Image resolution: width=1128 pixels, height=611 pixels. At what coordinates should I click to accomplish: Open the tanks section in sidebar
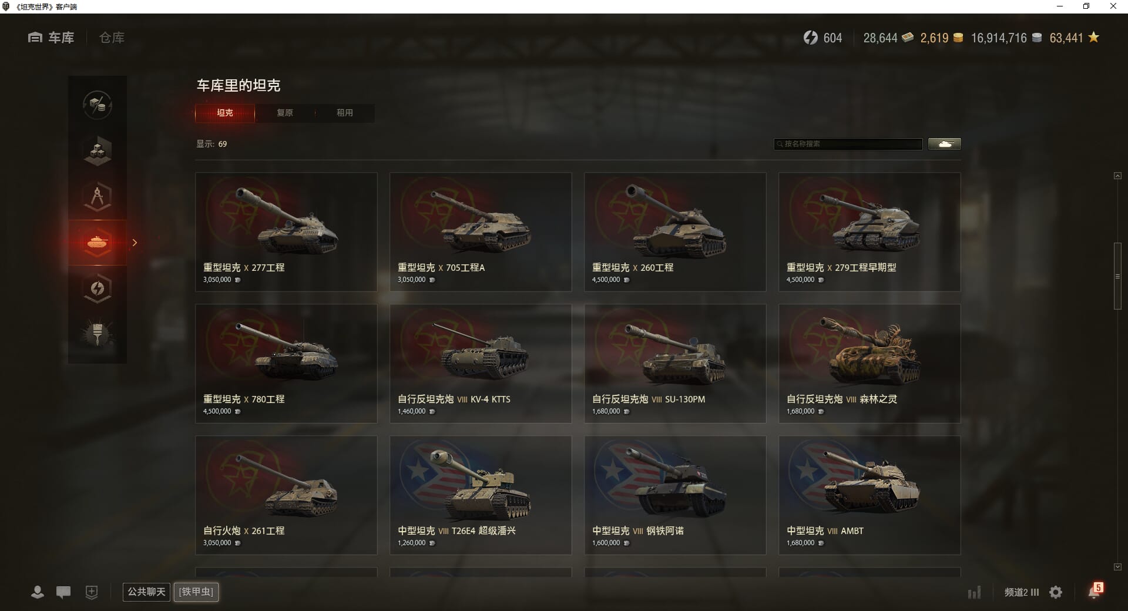pos(98,243)
